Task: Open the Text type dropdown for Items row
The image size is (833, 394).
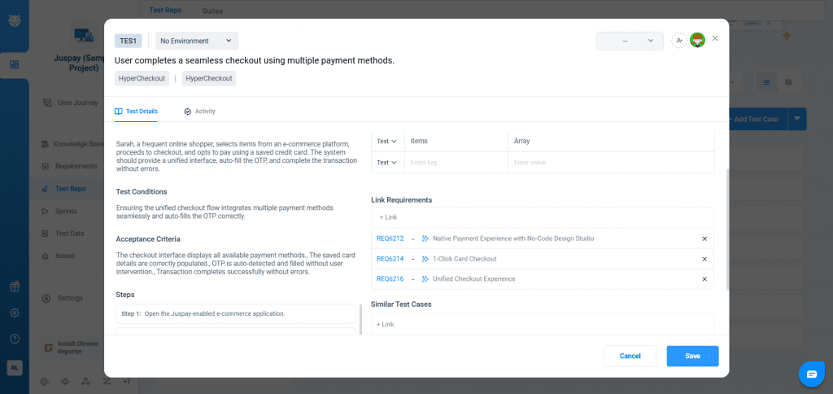Action: click(x=386, y=141)
